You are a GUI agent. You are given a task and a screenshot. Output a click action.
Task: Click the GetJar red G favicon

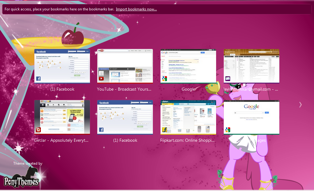[38, 130]
